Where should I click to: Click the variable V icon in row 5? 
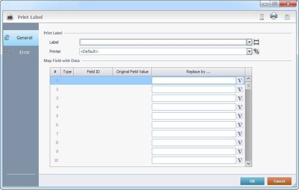[240, 116]
